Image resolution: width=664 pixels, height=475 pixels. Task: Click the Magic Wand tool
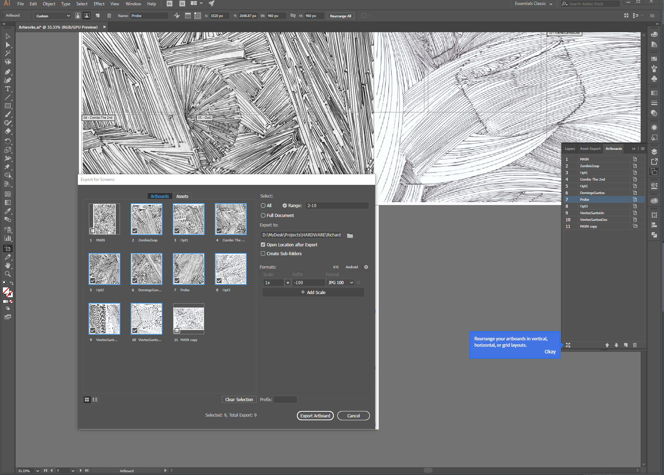[7, 53]
